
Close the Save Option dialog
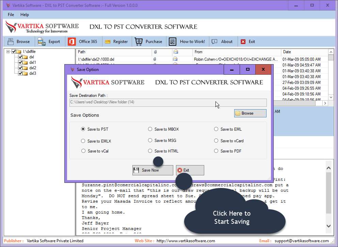(263, 69)
